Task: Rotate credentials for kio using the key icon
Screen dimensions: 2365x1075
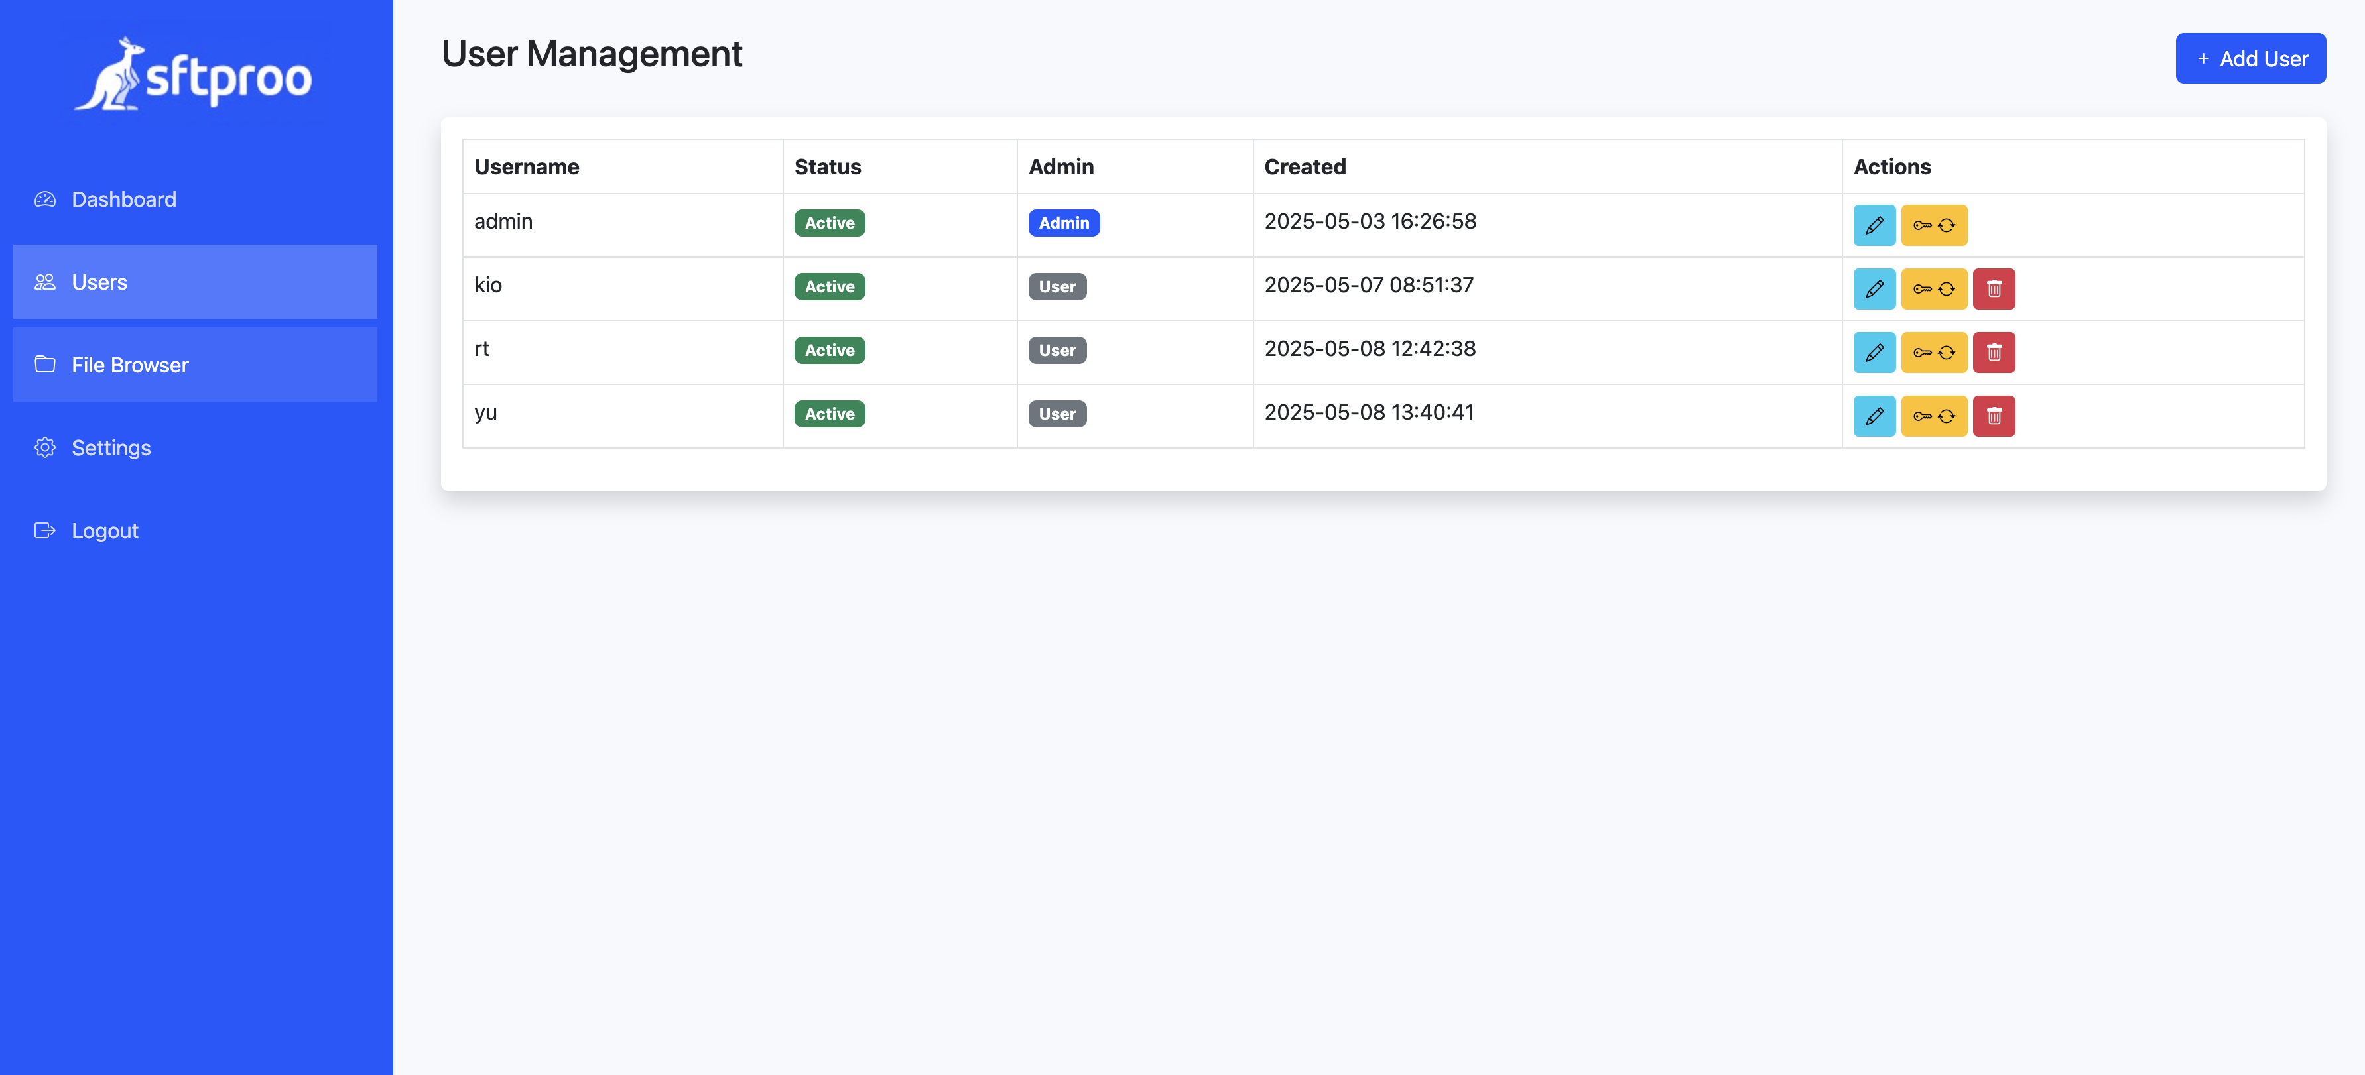Action: coord(1933,288)
